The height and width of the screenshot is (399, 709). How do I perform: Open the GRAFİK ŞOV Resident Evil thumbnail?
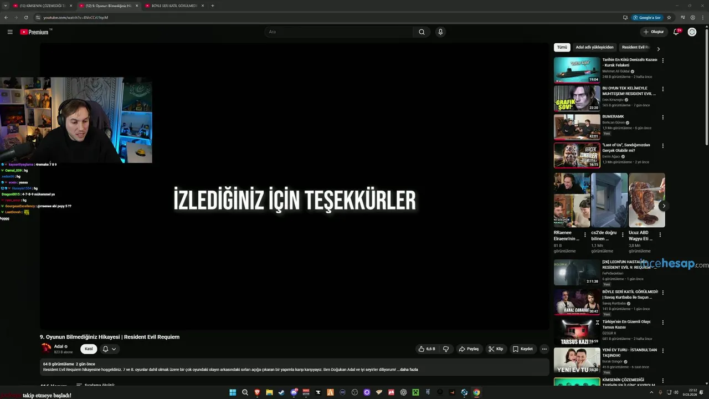[x=577, y=99]
